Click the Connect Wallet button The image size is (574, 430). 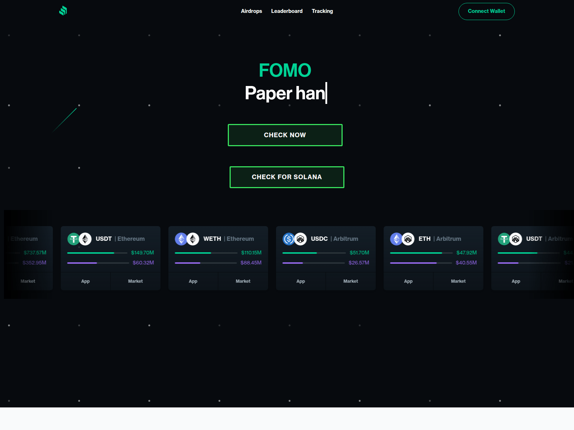(486, 11)
